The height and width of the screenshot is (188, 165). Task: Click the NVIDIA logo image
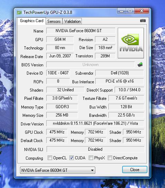[131, 43]
